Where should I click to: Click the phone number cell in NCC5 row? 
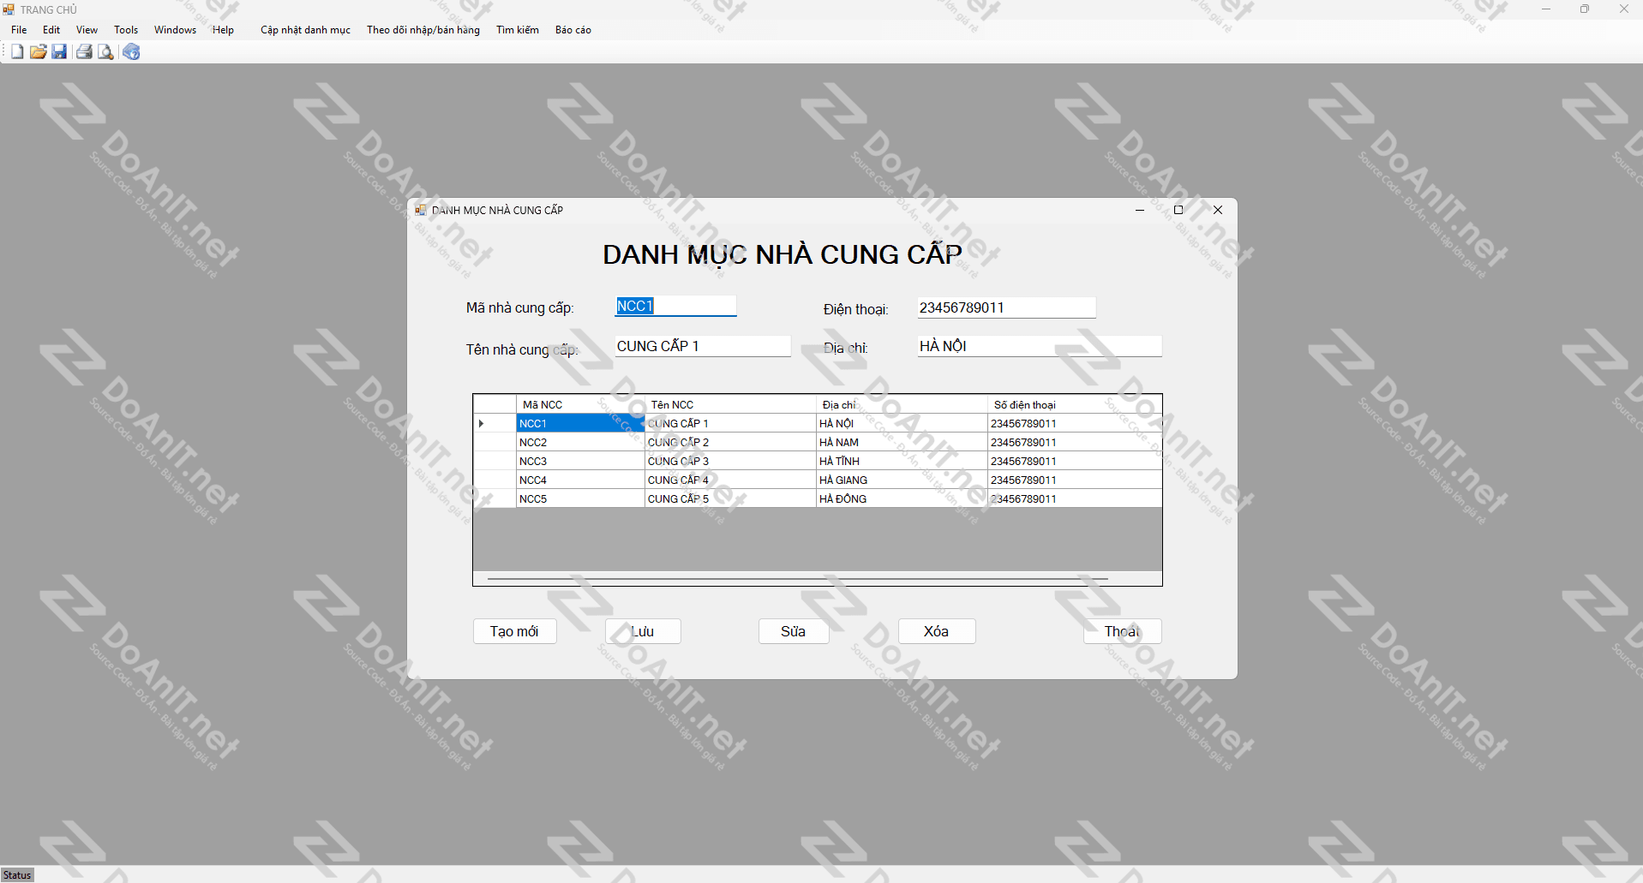pyautogui.click(x=1075, y=498)
